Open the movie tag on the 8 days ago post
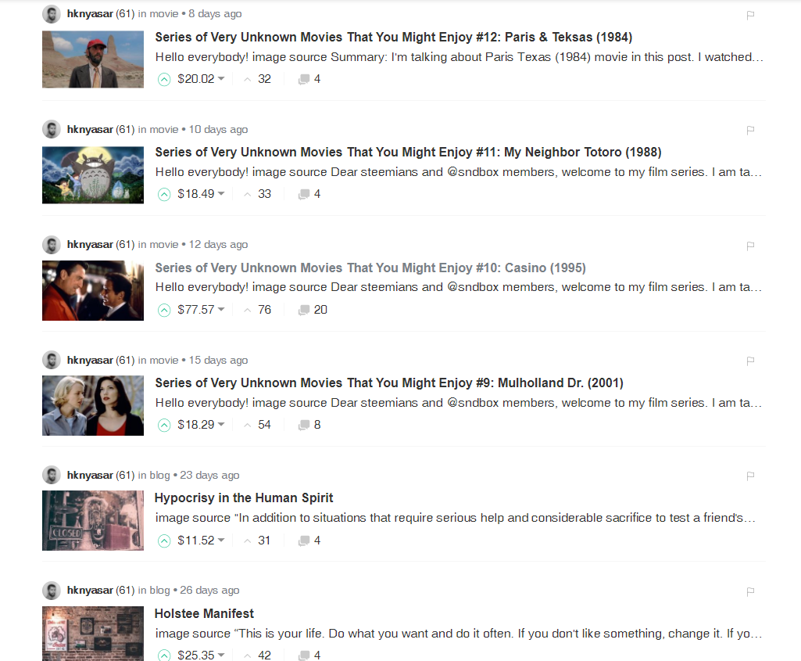801x661 pixels. (x=163, y=14)
